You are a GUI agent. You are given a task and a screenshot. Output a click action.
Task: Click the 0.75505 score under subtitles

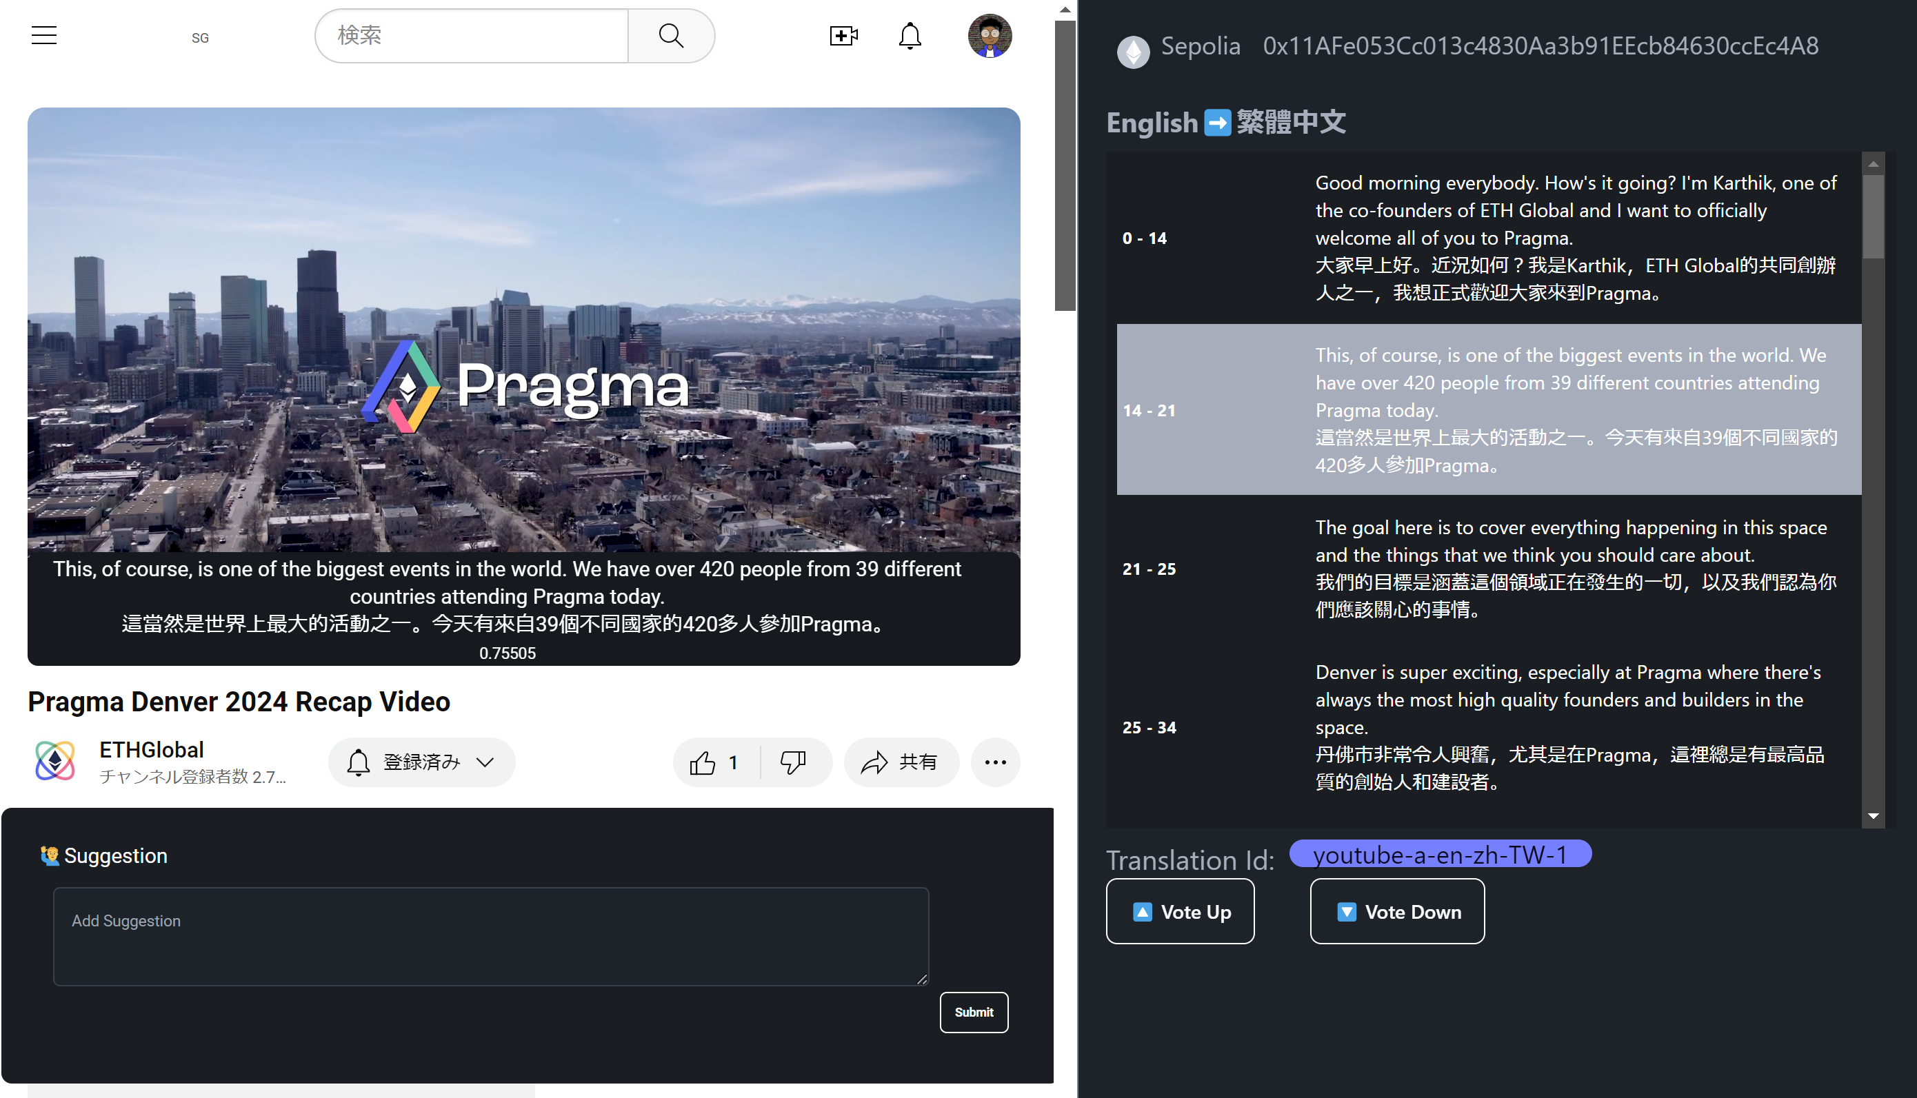click(507, 653)
